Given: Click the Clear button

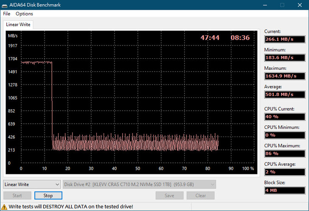Looking at the screenshot, I should tap(201, 196).
